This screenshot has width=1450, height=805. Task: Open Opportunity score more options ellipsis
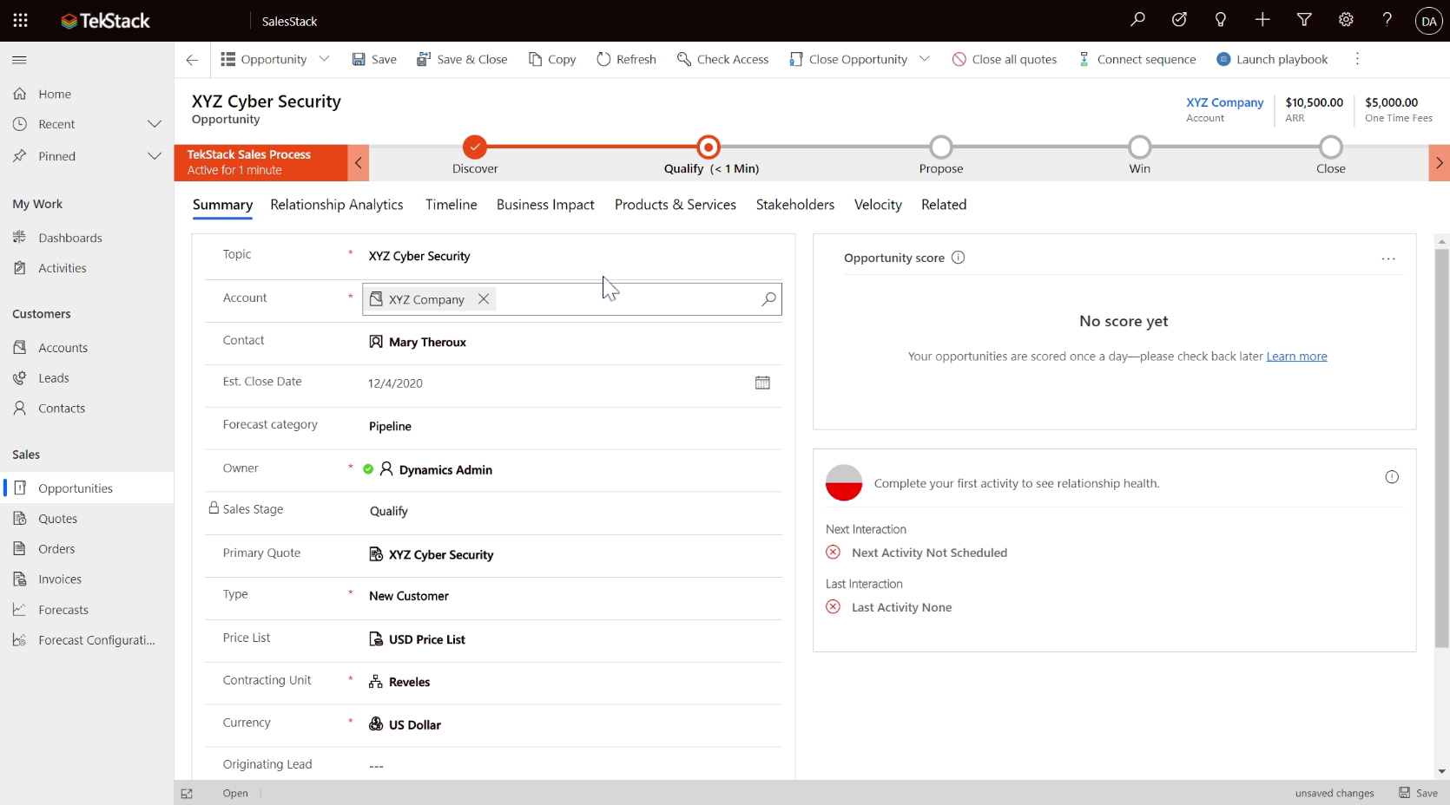(x=1388, y=259)
